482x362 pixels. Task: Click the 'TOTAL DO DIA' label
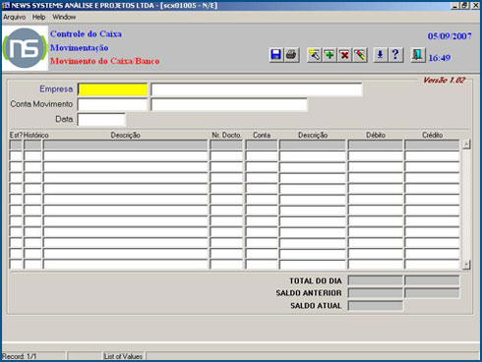(x=316, y=281)
